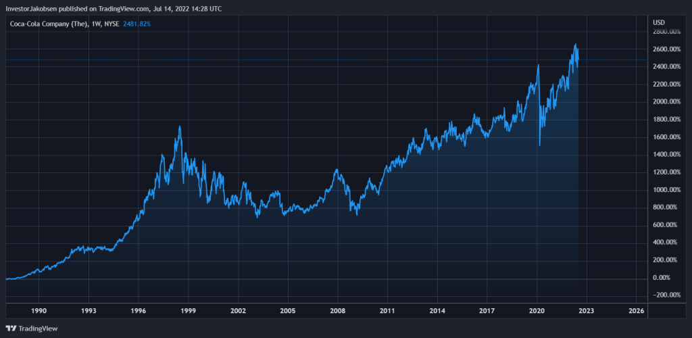Click the March 2020 crash low on chart
This screenshot has height=338, width=692.
pyautogui.click(x=540, y=145)
